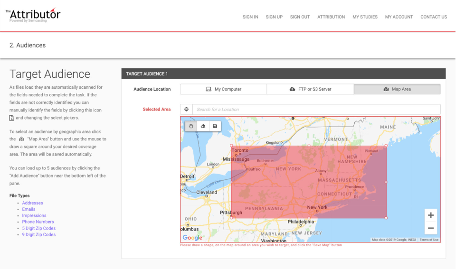Click the Pittsburgh label on map
The image size is (456, 269).
click(231, 213)
